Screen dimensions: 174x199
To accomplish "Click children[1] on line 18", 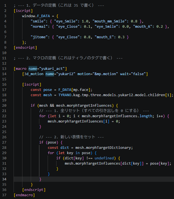I will [160, 95].
